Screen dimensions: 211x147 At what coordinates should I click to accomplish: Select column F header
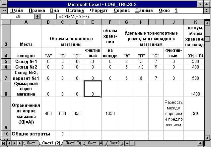[110, 22]
